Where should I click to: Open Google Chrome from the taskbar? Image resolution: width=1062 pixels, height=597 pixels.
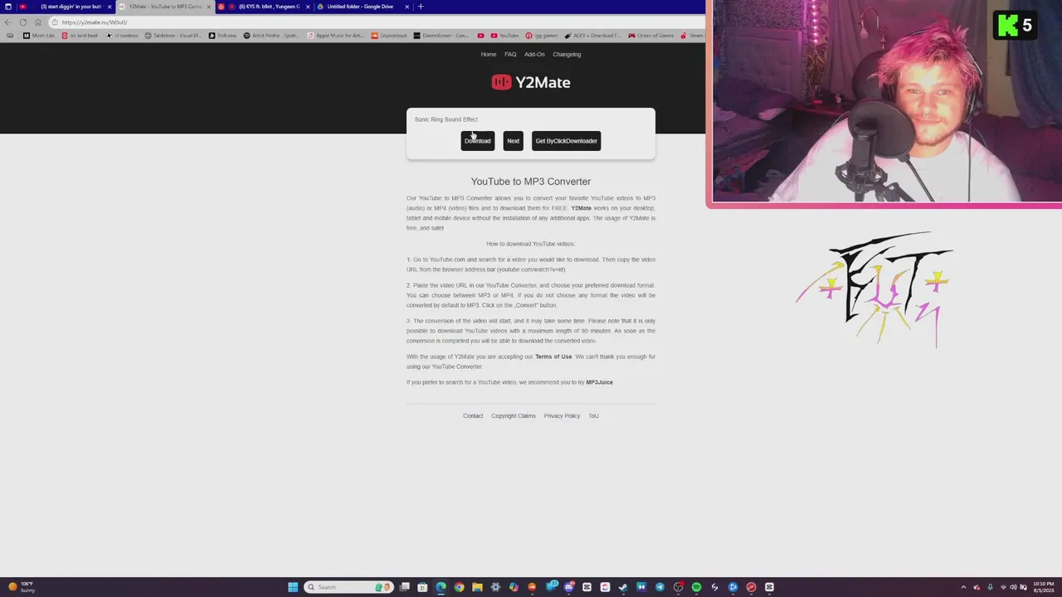pyautogui.click(x=459, y=587)
